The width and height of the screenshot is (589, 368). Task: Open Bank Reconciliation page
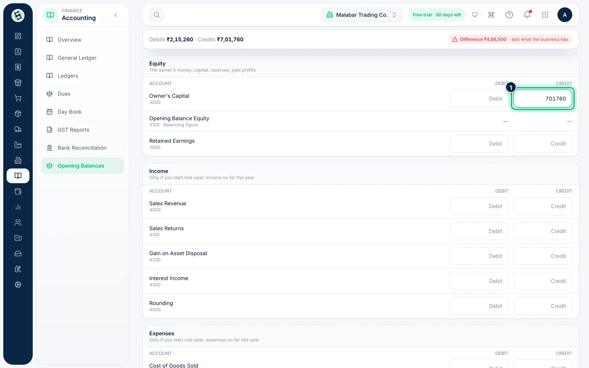pyautogui.click(x=82, y=148)
